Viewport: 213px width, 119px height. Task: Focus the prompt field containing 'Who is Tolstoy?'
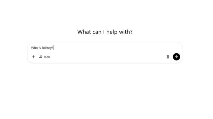point(105,48)
